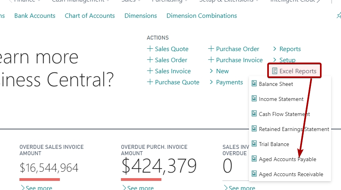
Task: Open the $16,544,964 overdue sales tile
Action: (x=49, y=168)
